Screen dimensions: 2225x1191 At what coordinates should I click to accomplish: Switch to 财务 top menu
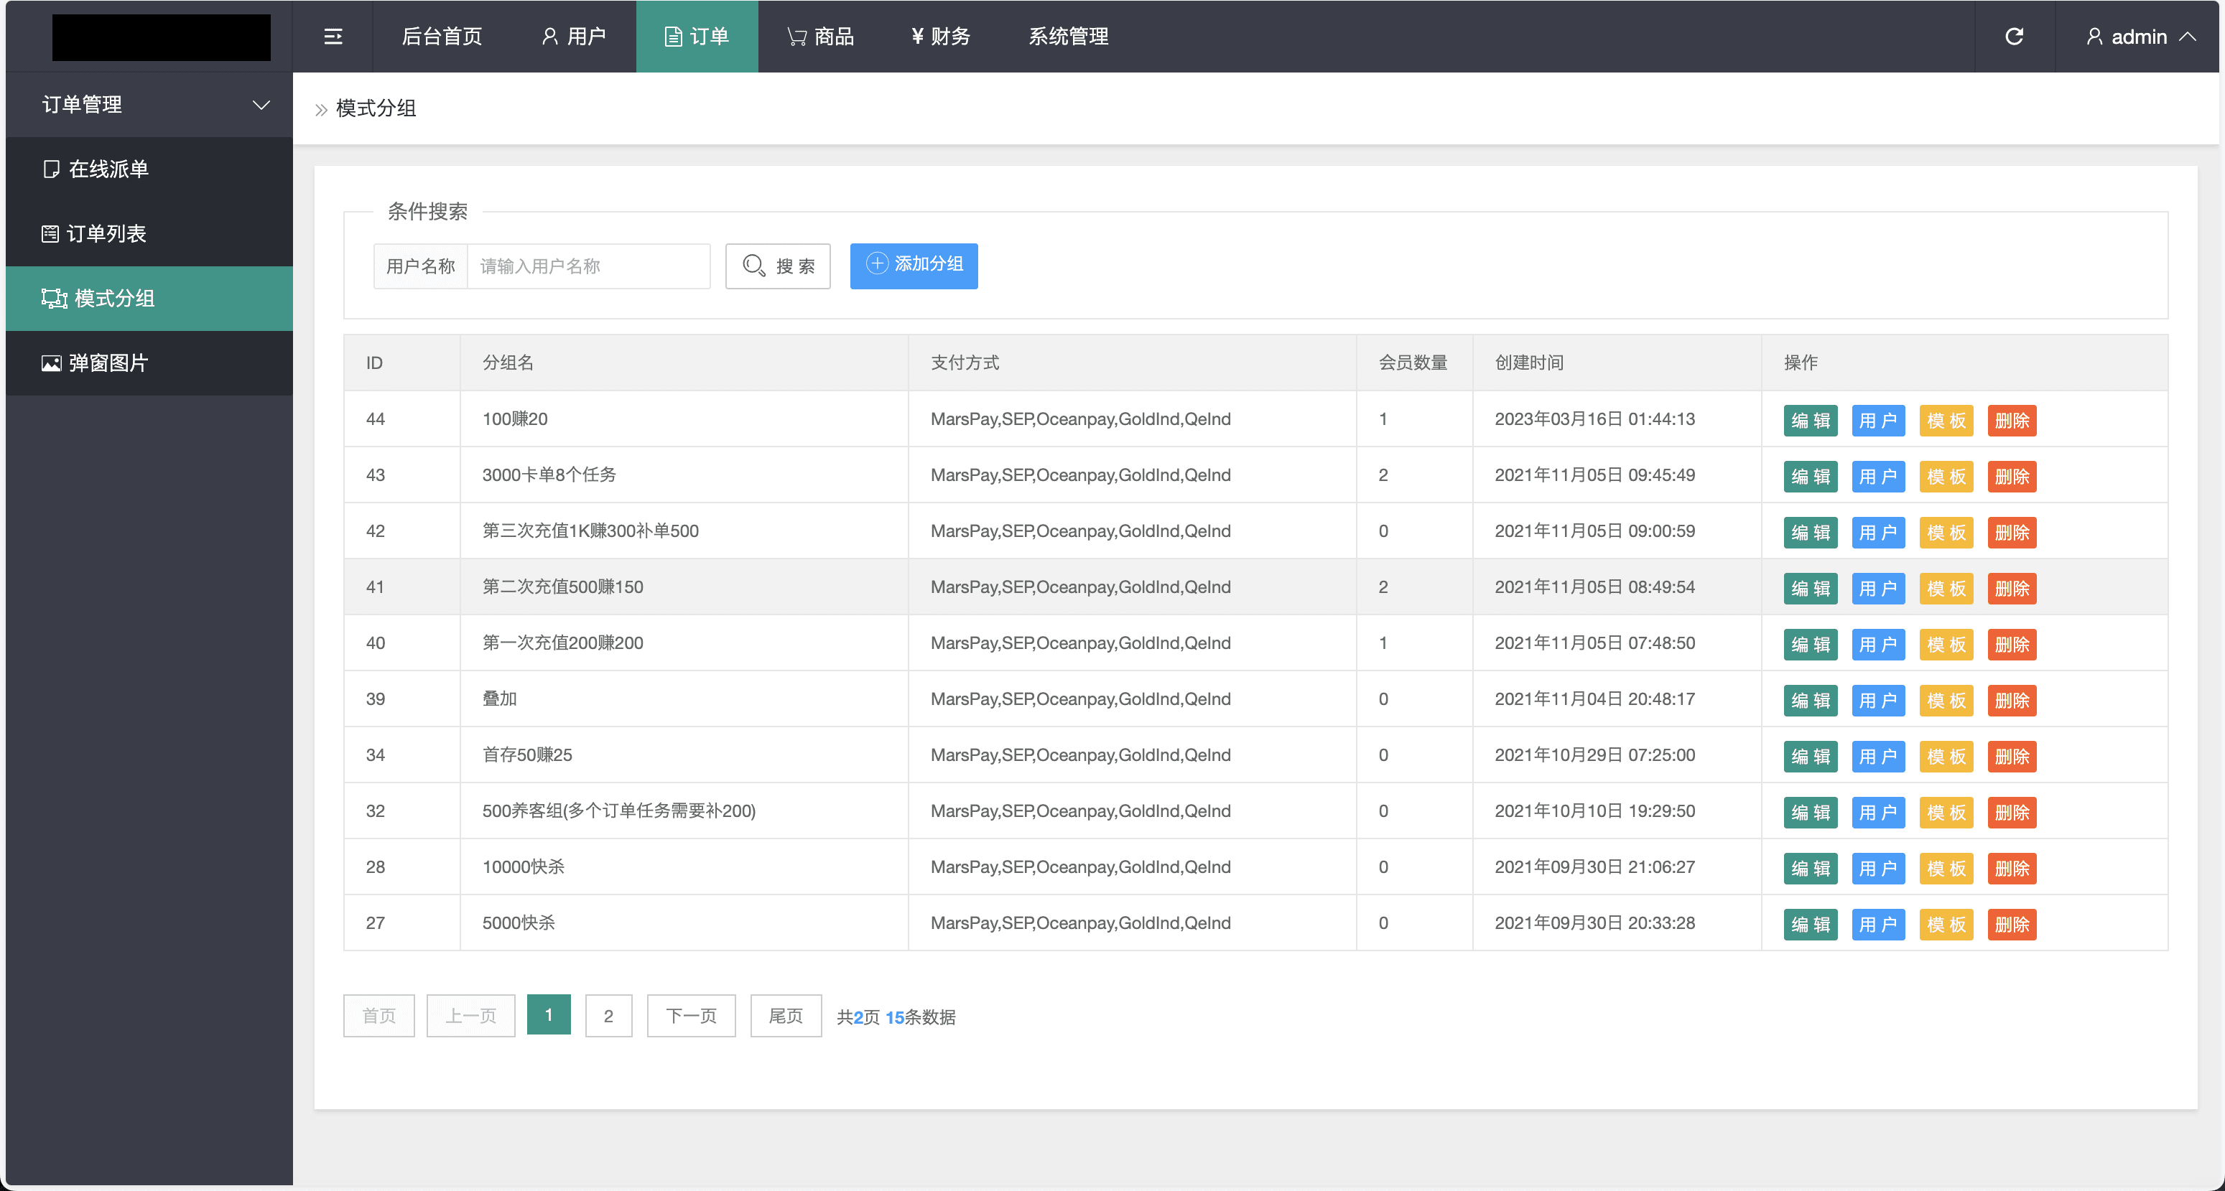tap(941, 37)
